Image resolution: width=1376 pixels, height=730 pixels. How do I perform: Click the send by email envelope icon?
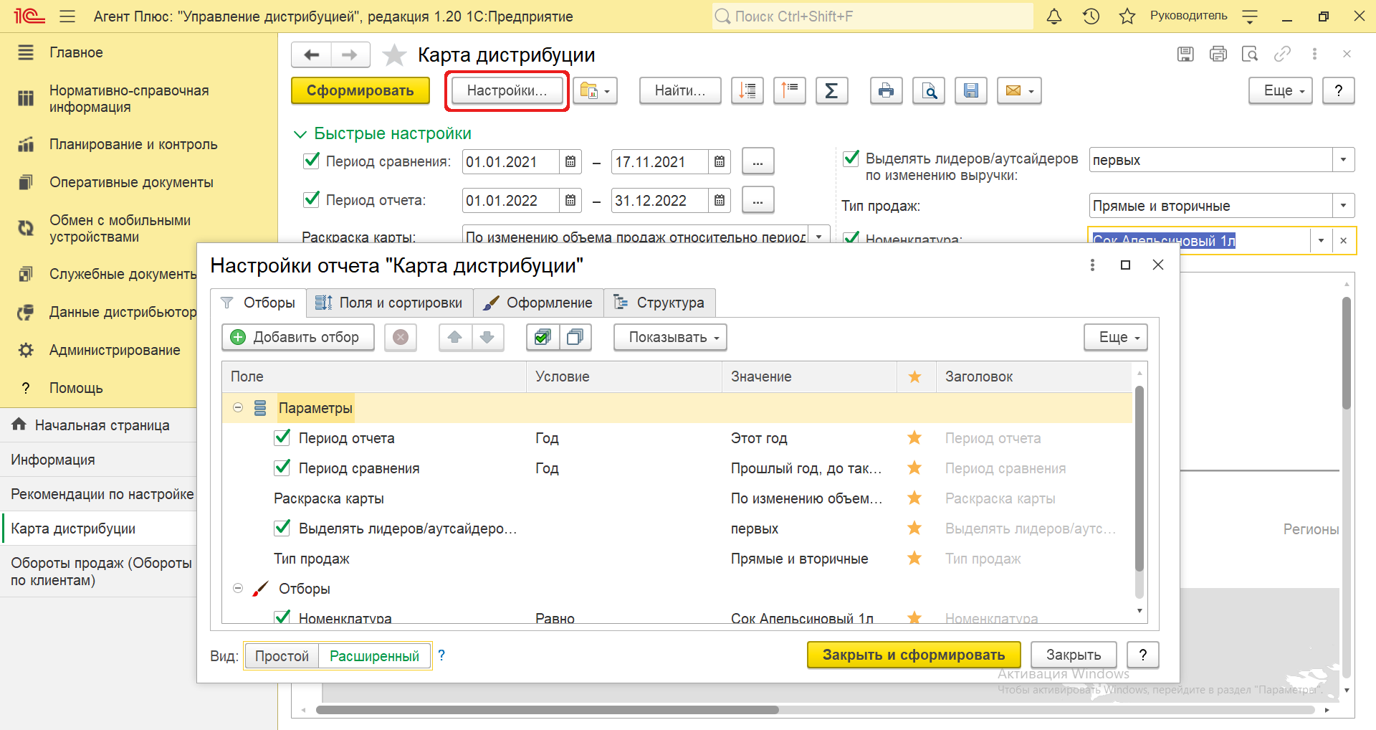[x=1019, y=91]
